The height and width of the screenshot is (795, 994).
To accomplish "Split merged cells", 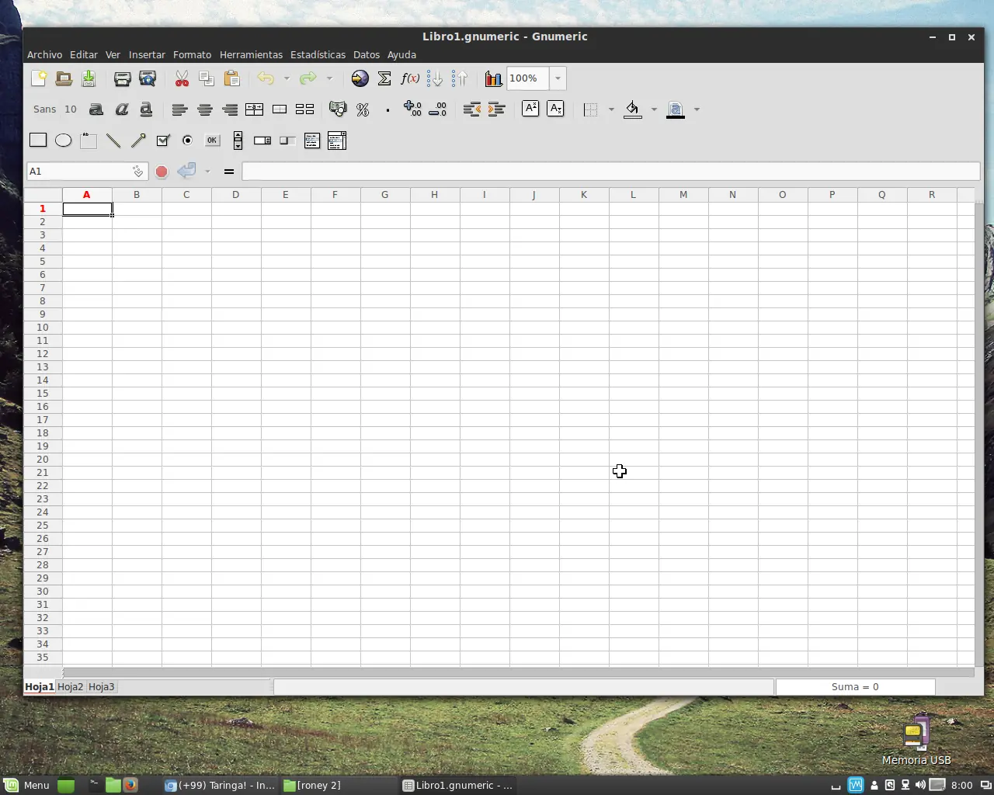I will pos(304,109).
